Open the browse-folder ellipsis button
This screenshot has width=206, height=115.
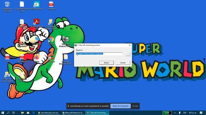click(x=128, y=54)
